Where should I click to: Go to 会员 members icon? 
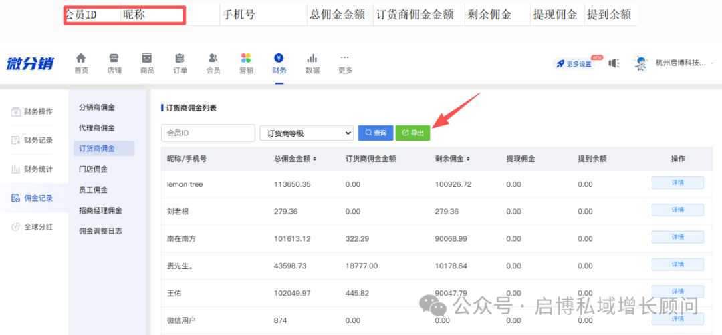[x=213, y=59]
